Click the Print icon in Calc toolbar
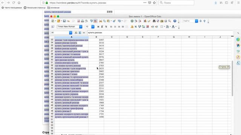 coord(82,21)
